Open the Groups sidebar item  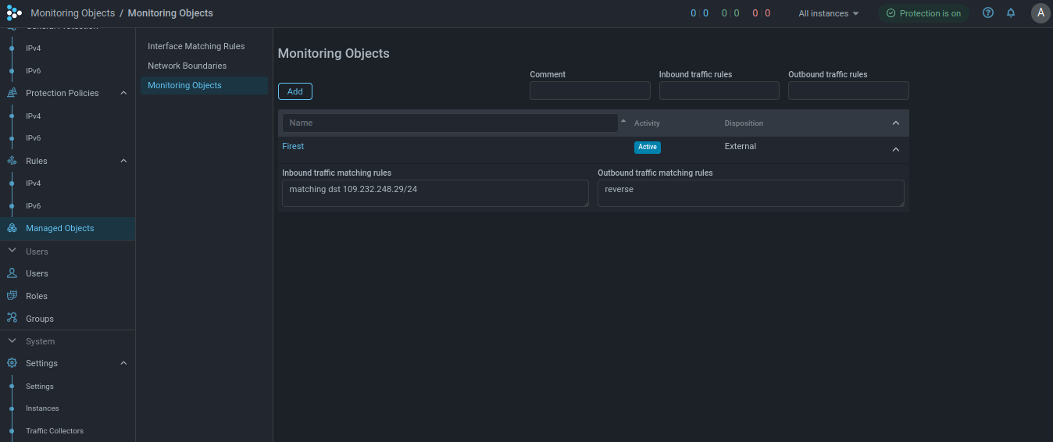pyautogui.click(x=39, y=319)
